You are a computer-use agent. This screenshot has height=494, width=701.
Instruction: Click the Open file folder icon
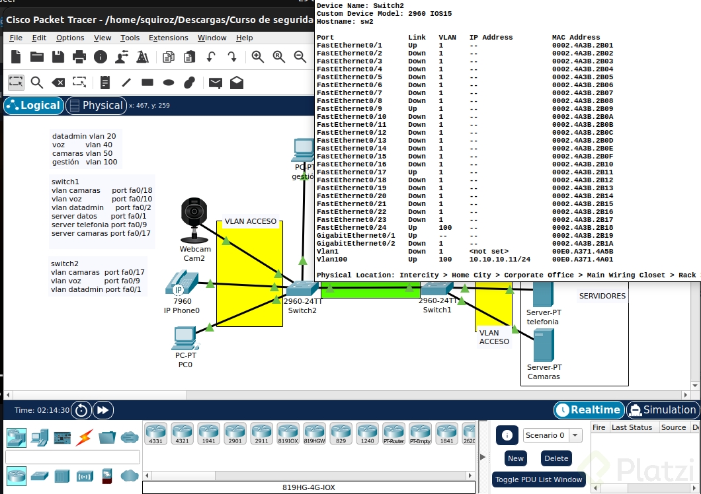(36, 57)
